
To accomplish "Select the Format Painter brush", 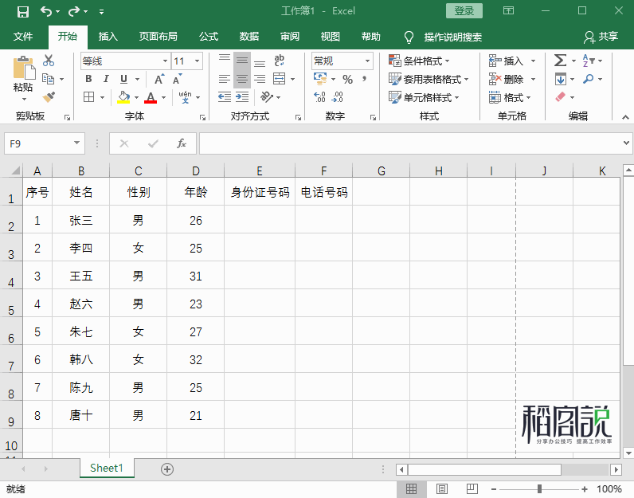I will click(x=49, y=96).
